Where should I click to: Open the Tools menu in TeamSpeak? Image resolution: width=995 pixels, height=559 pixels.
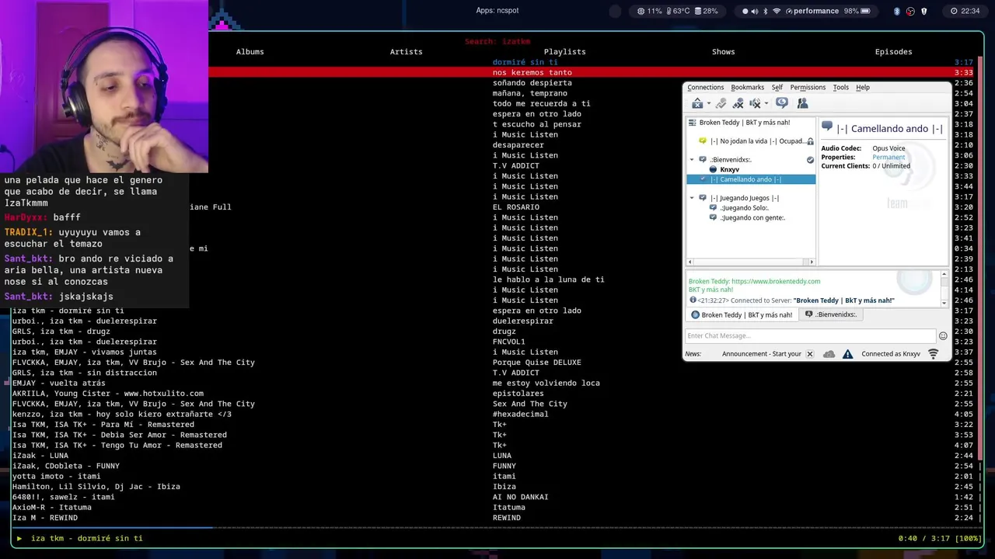pyautogui.click(x=840, y=88)
